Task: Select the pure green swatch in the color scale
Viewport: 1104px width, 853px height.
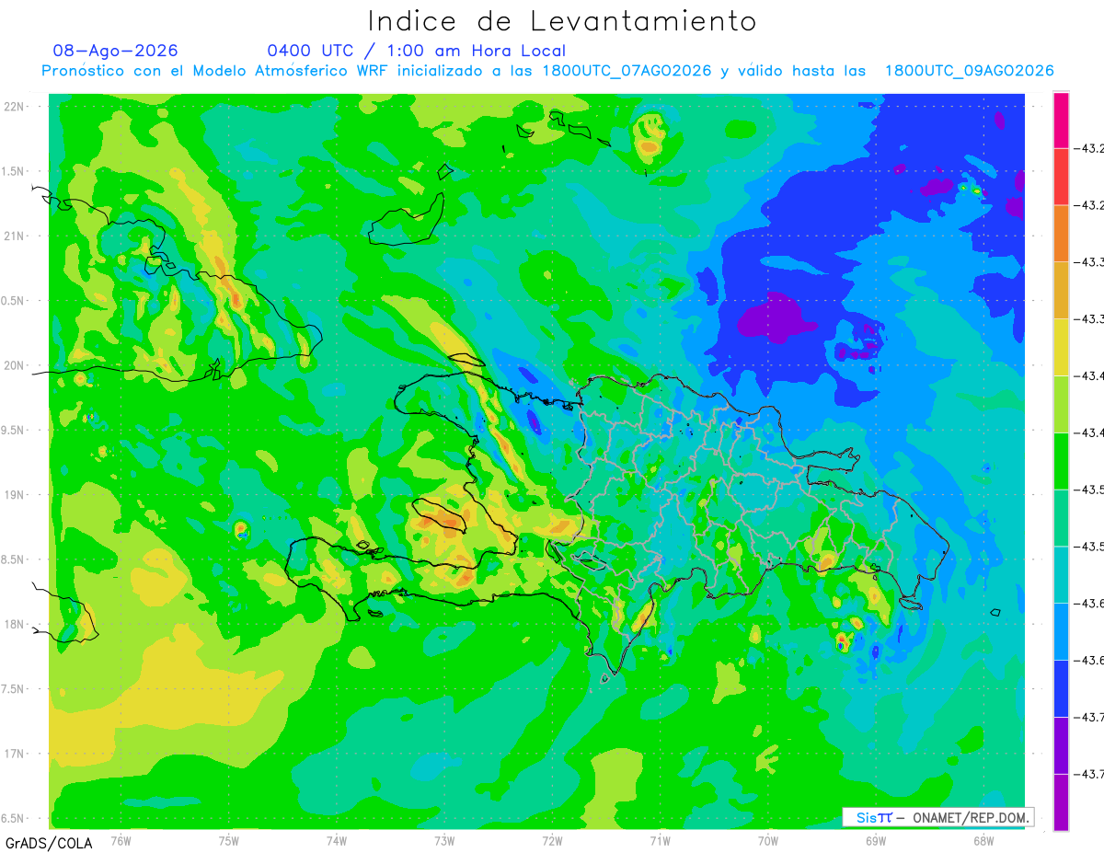Action: coord(1061,460)
